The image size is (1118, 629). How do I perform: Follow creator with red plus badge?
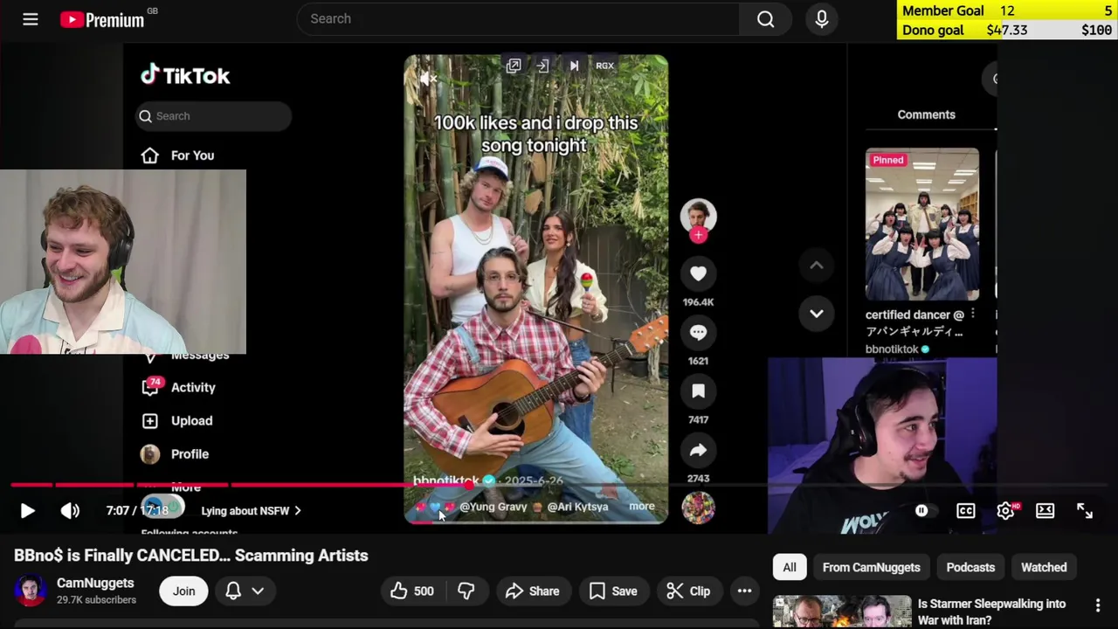(x=698, y=235)
